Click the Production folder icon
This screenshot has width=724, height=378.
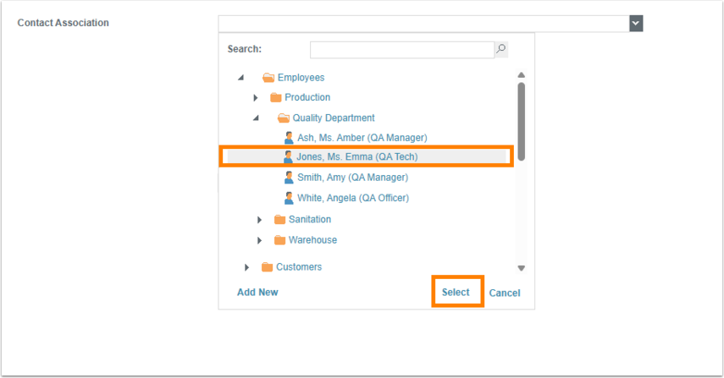click(x=276, y=98)
